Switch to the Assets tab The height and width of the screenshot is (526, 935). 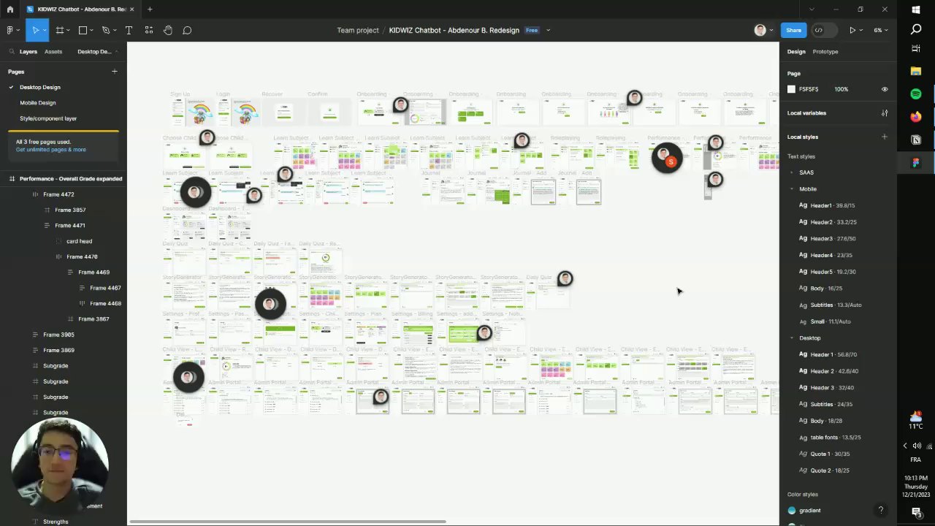pos(53,51)
